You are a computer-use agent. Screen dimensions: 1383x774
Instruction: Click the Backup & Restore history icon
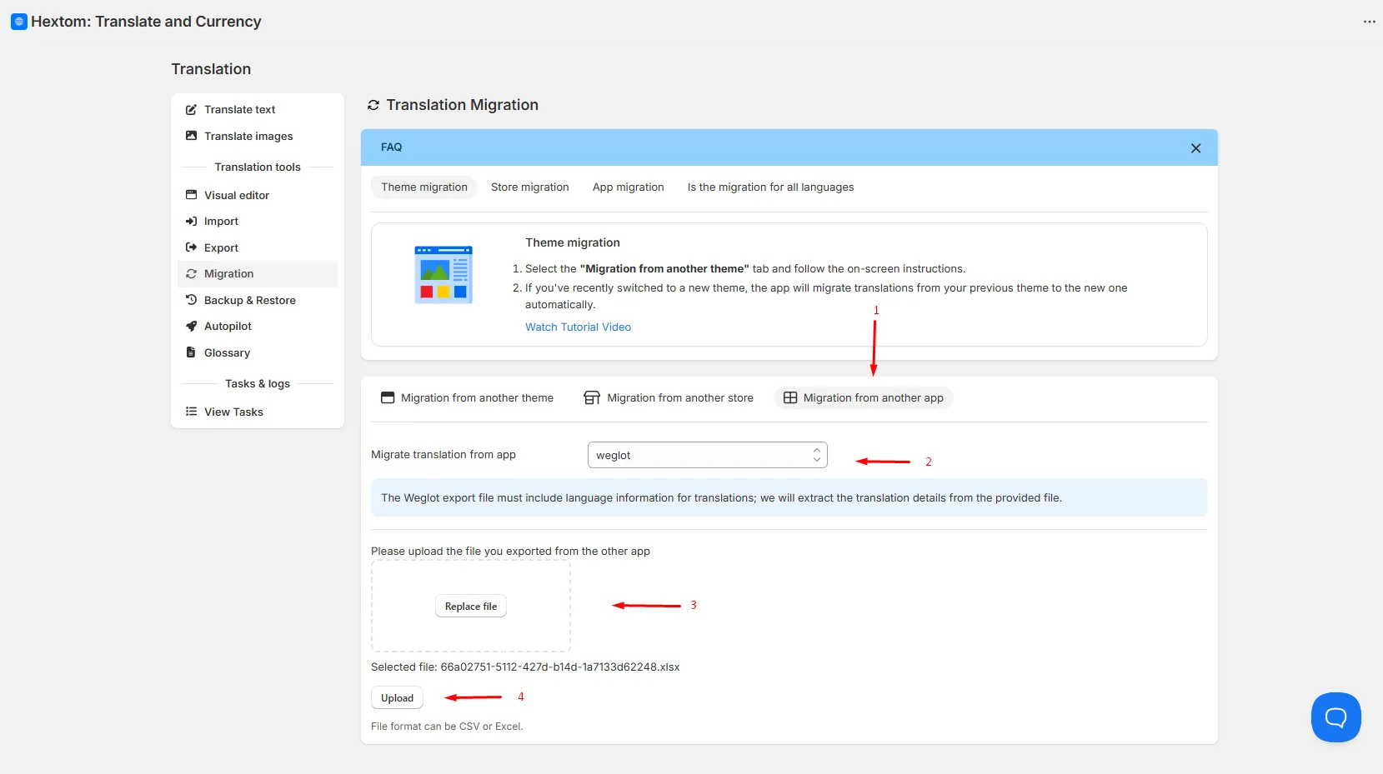(x=191, y=300)
